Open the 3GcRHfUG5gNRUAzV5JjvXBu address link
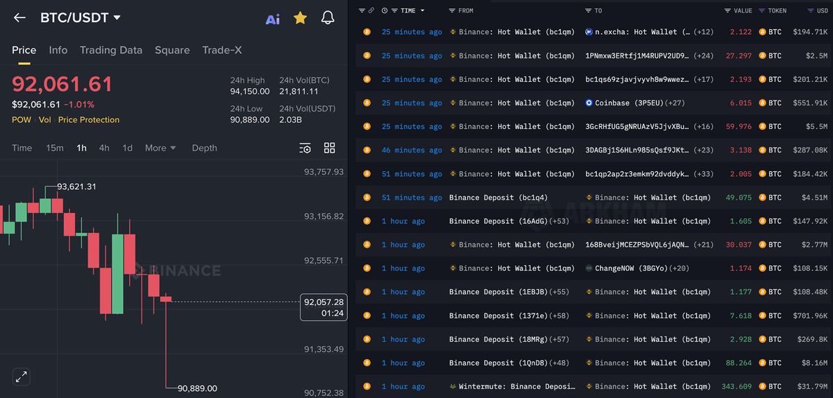Image resolution: width=833 pixels, height=398 pixels. 638,126
